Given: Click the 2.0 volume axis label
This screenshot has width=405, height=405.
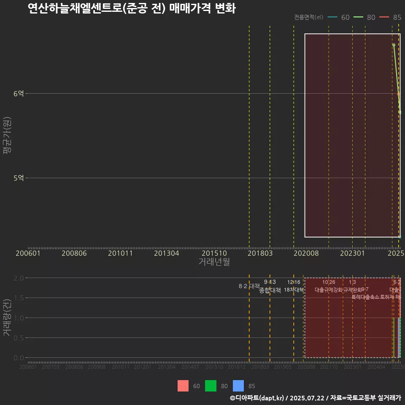Looking at the screenshot, I should coord(19,278).
